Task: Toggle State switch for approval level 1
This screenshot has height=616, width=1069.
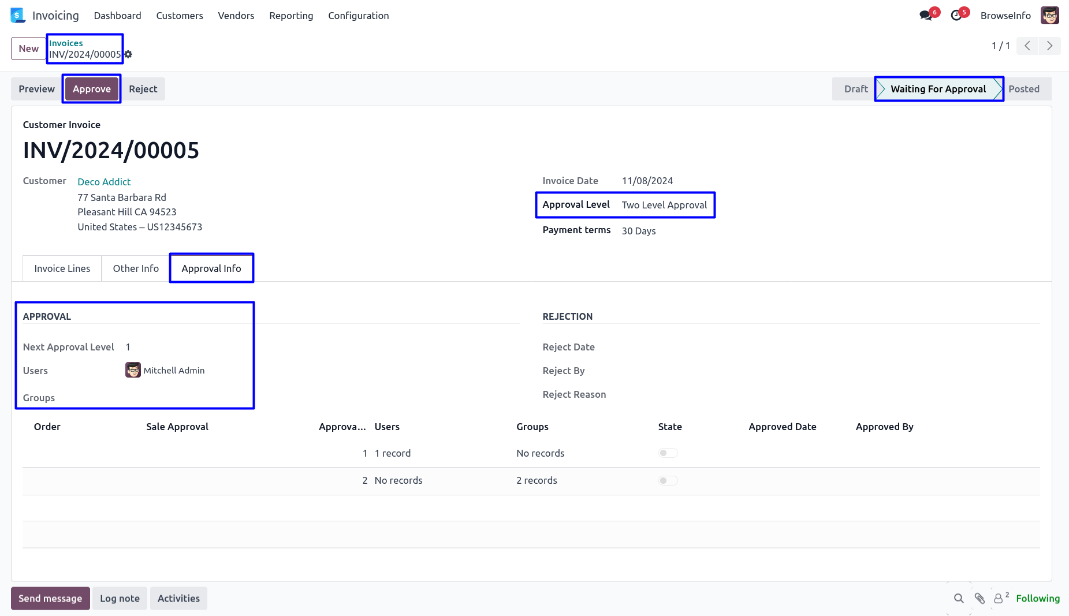Action: (x=668, y=453)
